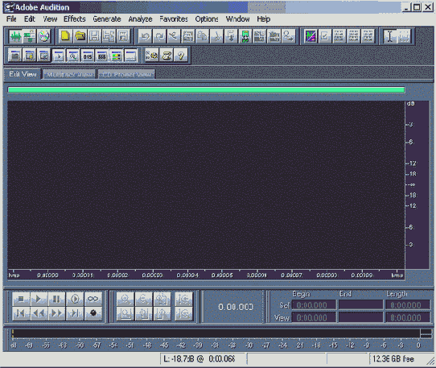This screenshot has height=368, width=436.
Task: Create a new file with yellow page icon
Action: [66, 36]
